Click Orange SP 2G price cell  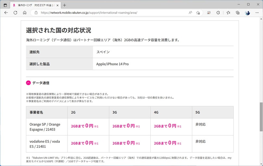pos(88,127)
